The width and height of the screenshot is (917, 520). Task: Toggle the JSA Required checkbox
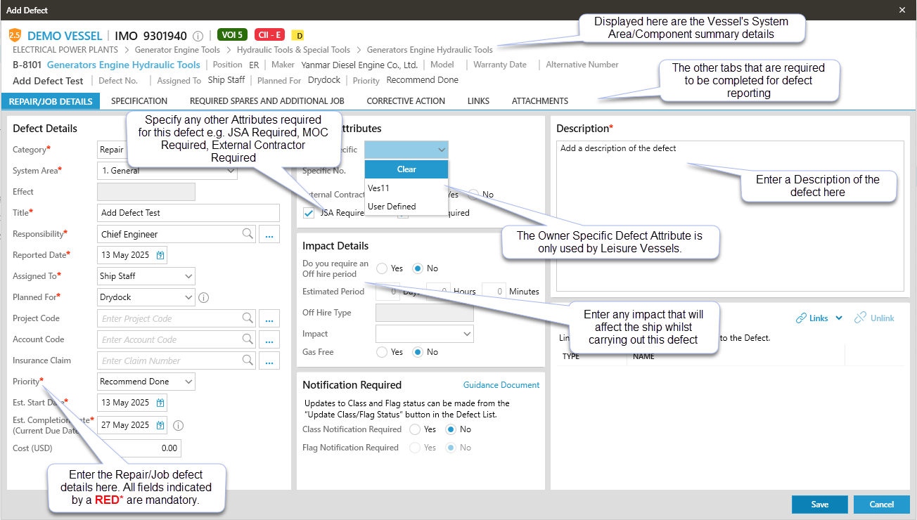pos(309,213)
